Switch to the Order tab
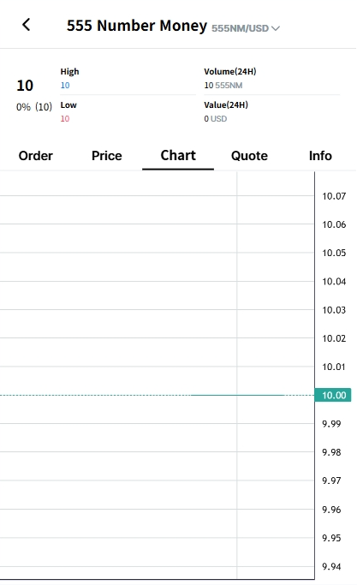This screenshot has height=585, width=357. pos(36,156)
